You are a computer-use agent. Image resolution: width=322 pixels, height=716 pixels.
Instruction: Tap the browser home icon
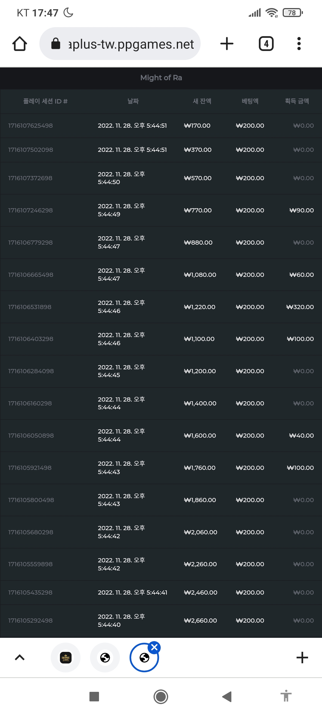(x=20, y=44)
